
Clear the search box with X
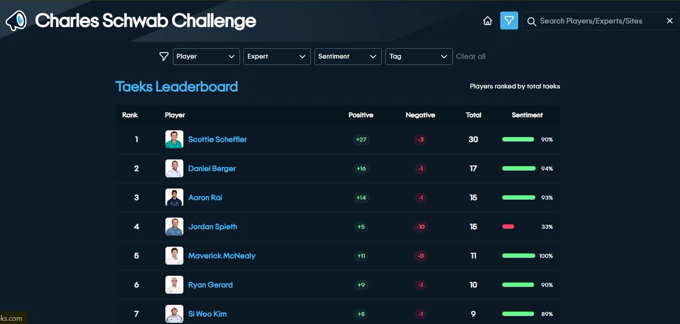(669, 21)
